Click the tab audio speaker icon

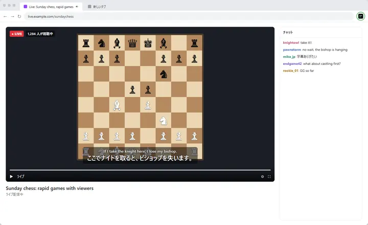(x=77, y=7)
